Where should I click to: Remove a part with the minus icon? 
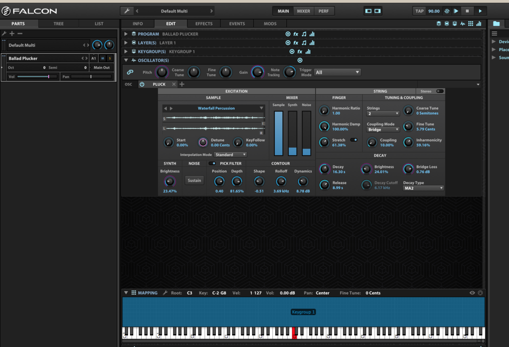(x=20, y=34)
